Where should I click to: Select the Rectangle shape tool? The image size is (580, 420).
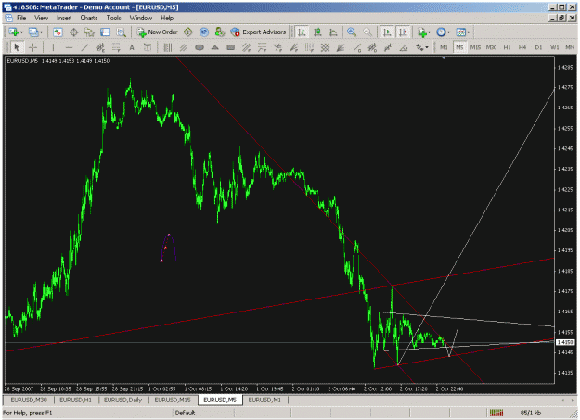(231, 47)
